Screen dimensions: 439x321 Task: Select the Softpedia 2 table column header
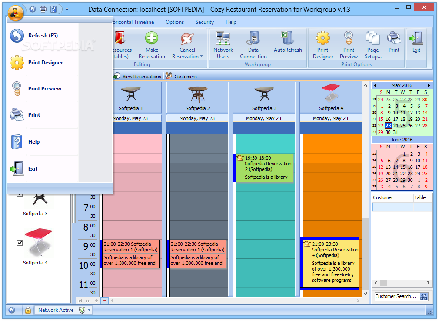click(197, 98)
